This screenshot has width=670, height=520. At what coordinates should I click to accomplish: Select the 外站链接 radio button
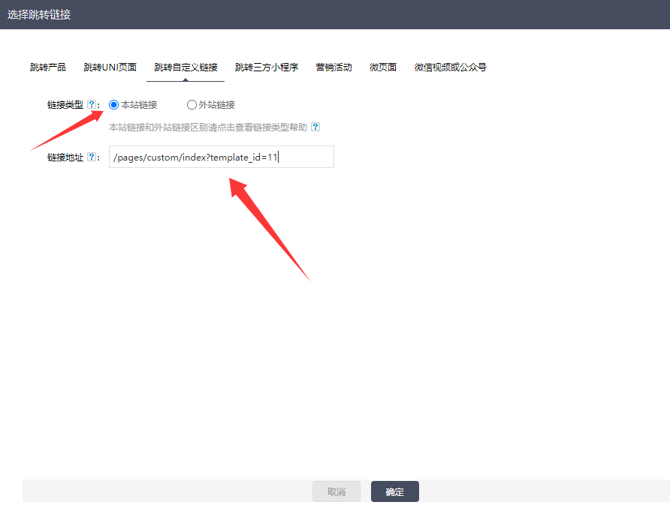tap(192, 105)
